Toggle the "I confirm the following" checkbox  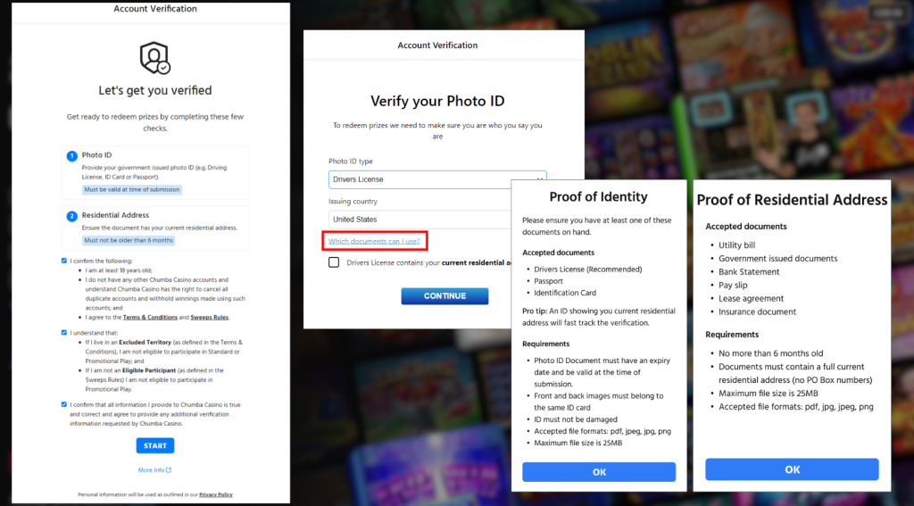pyautogui.click(x=63, y=261)
